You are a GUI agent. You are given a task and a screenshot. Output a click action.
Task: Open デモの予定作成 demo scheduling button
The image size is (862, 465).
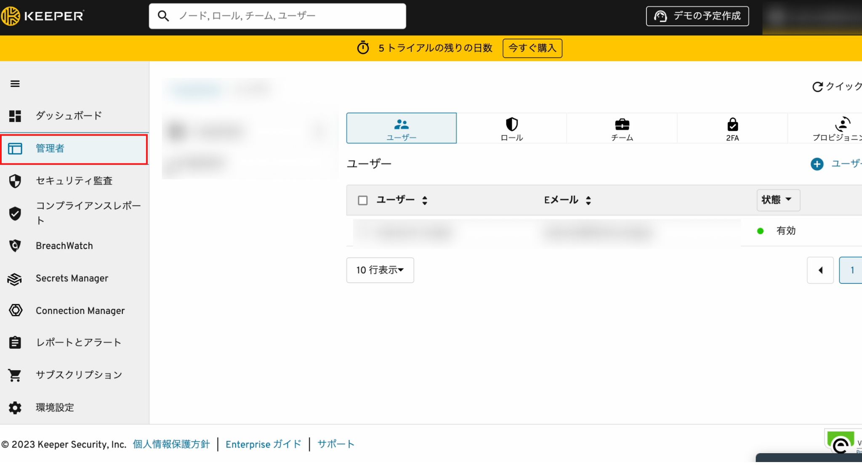point(697,16)
